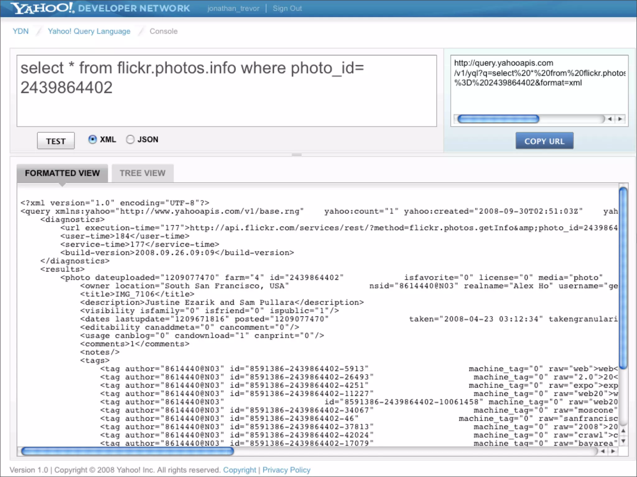The height and width of the screenshot is (477, 637).
Task: Click URL box scroll-left arrow
Action: 610,119
